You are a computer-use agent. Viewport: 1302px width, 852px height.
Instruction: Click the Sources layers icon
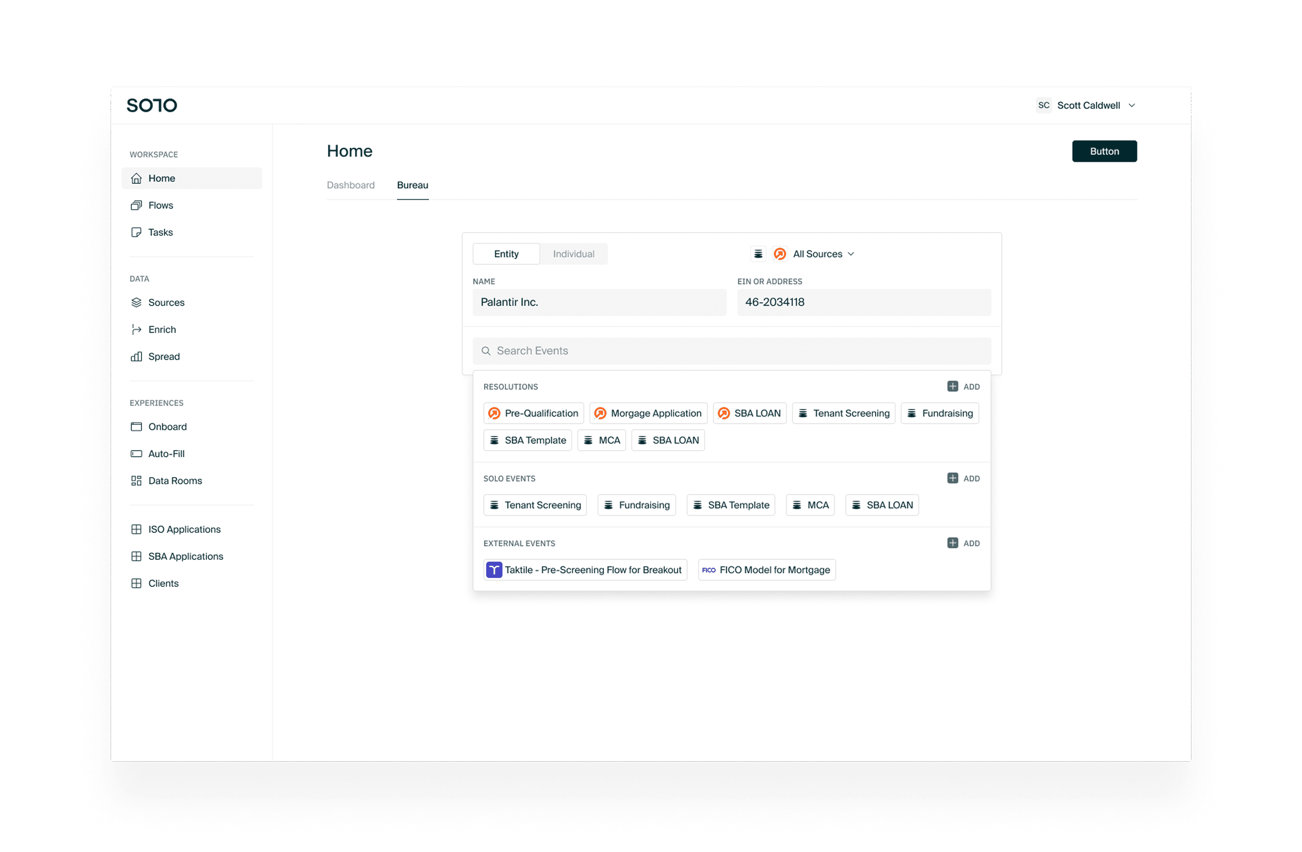(136, 302)
